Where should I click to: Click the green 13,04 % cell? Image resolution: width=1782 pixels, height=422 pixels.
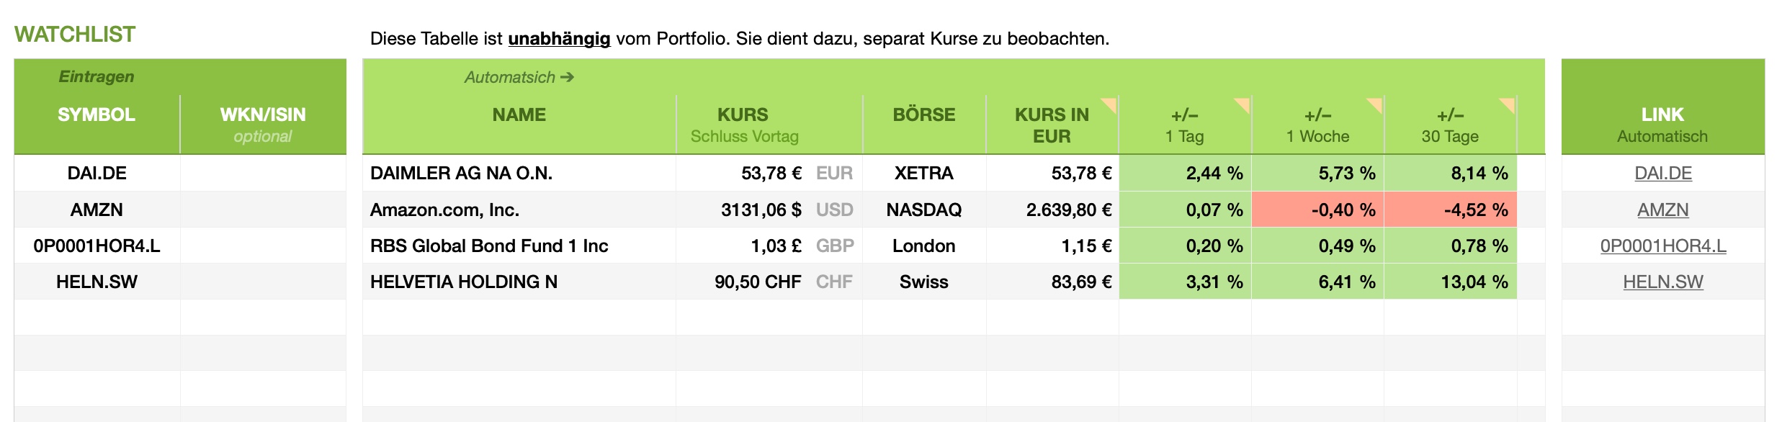pos(1451,282)
